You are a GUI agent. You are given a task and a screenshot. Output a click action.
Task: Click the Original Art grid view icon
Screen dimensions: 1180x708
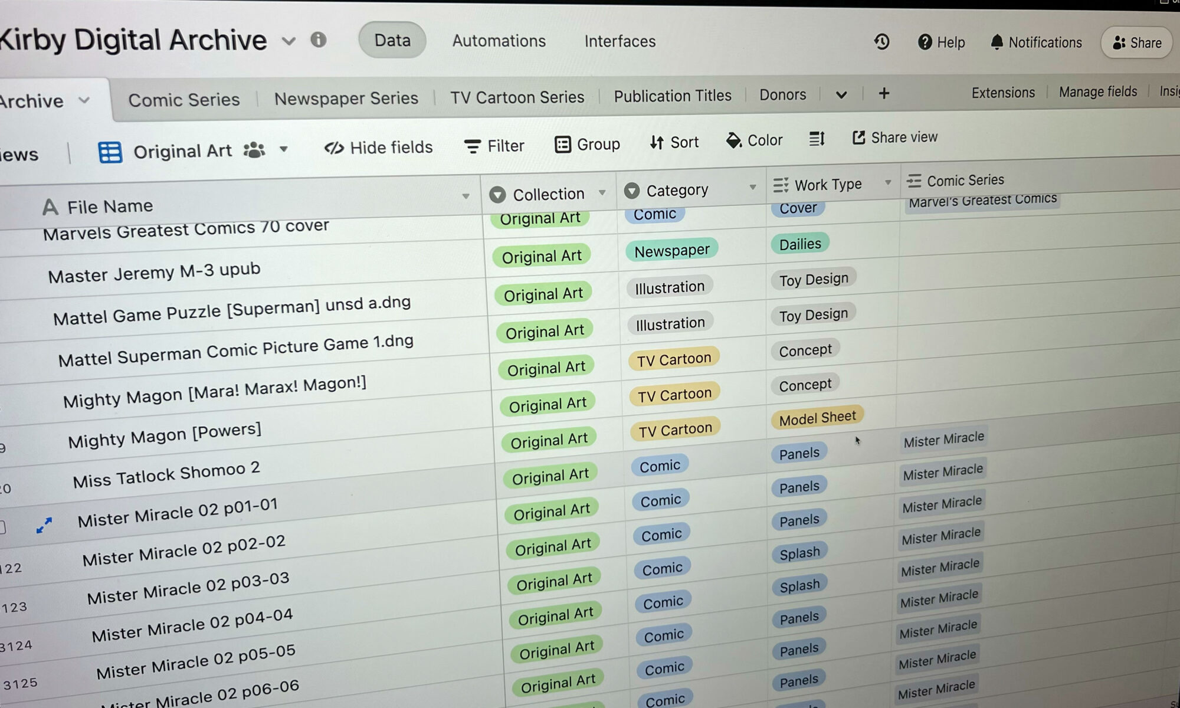coord(110,152)
